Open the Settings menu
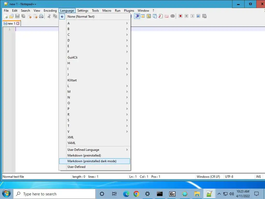The image size is (265, 199). (x=83, y=10)
